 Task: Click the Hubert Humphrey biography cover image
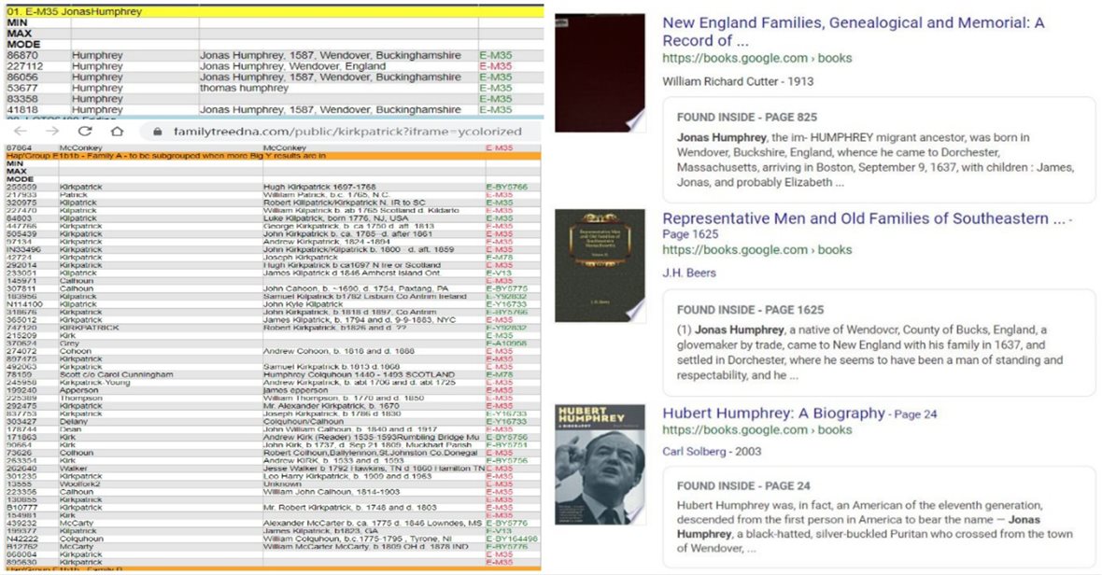[600, 464]
